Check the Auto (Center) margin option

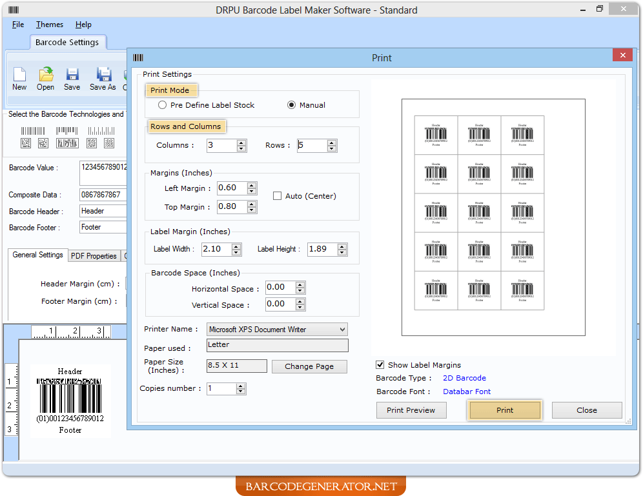(x=276, y=195)
